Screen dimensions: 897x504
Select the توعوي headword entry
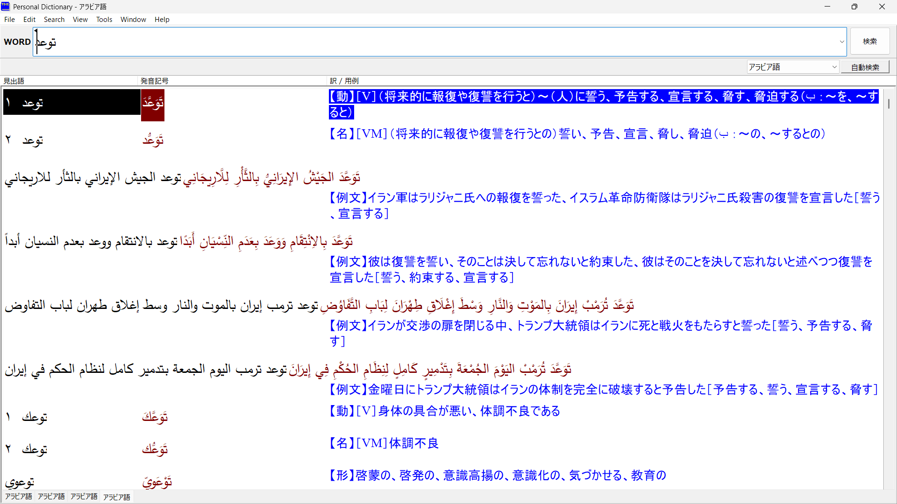(x=20, y=482)
